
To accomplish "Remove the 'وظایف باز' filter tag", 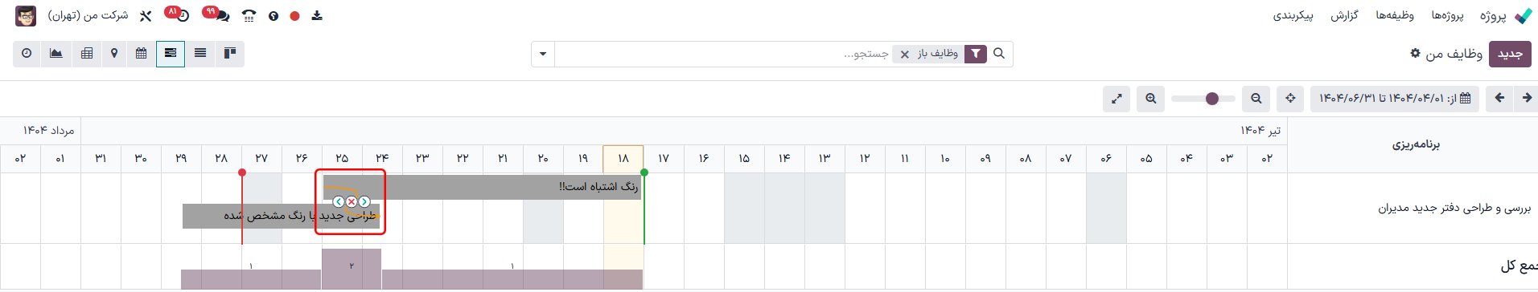I will [x=905, y=55].
